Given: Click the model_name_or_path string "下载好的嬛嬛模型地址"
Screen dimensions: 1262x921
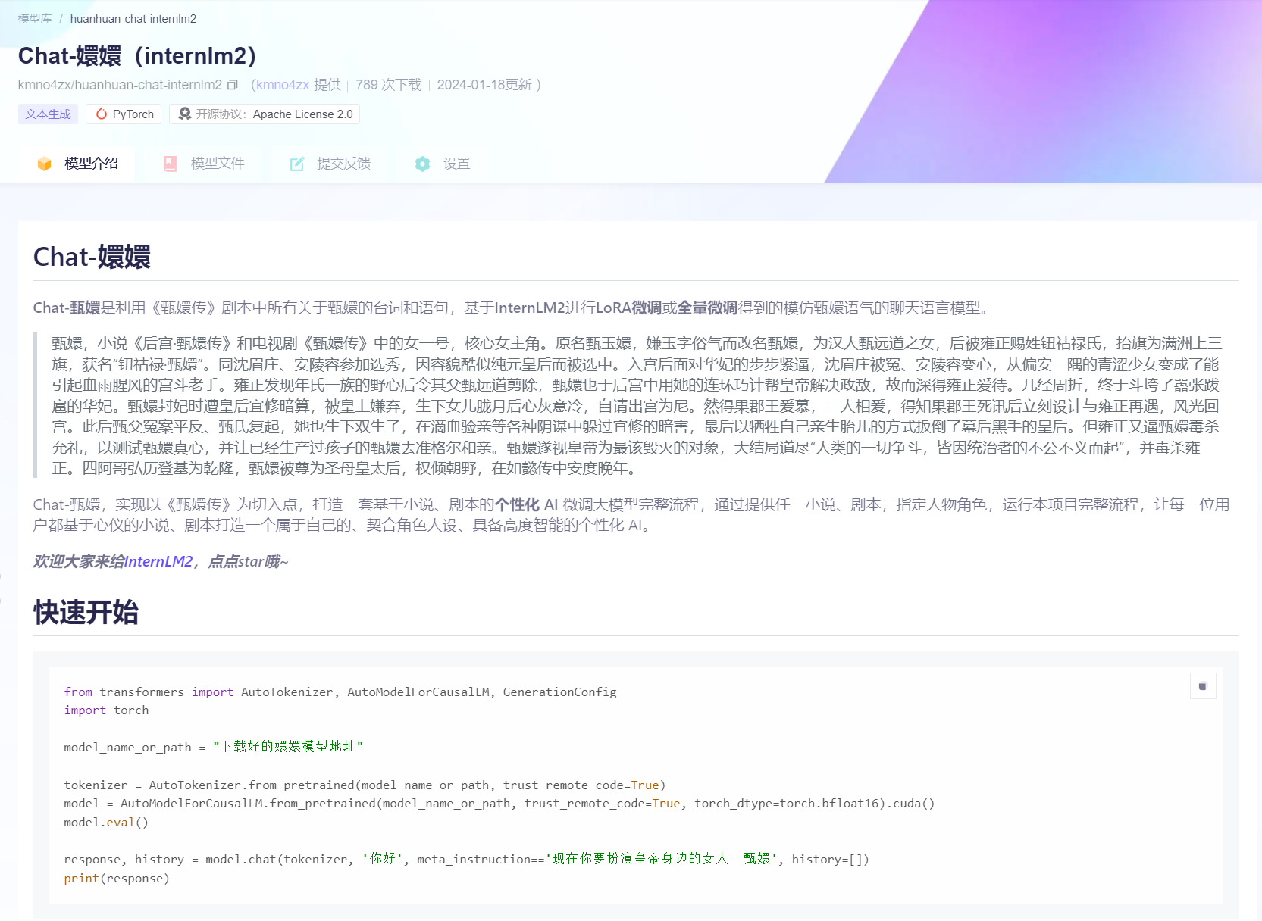Looking at the screenshot, I should pos(288,747).
